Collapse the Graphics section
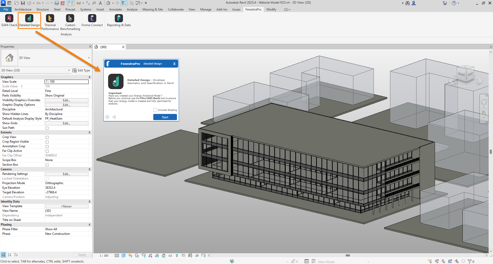This screenshot has width=493, height=264. 89,77
